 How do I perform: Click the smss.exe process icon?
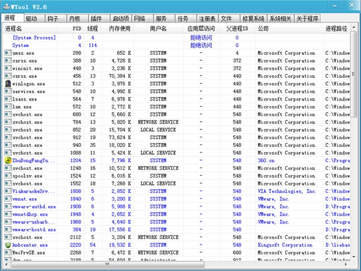tap(8, 53)
